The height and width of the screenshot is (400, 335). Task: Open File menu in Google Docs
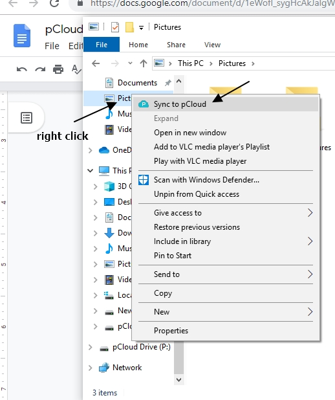click(52, 46)
